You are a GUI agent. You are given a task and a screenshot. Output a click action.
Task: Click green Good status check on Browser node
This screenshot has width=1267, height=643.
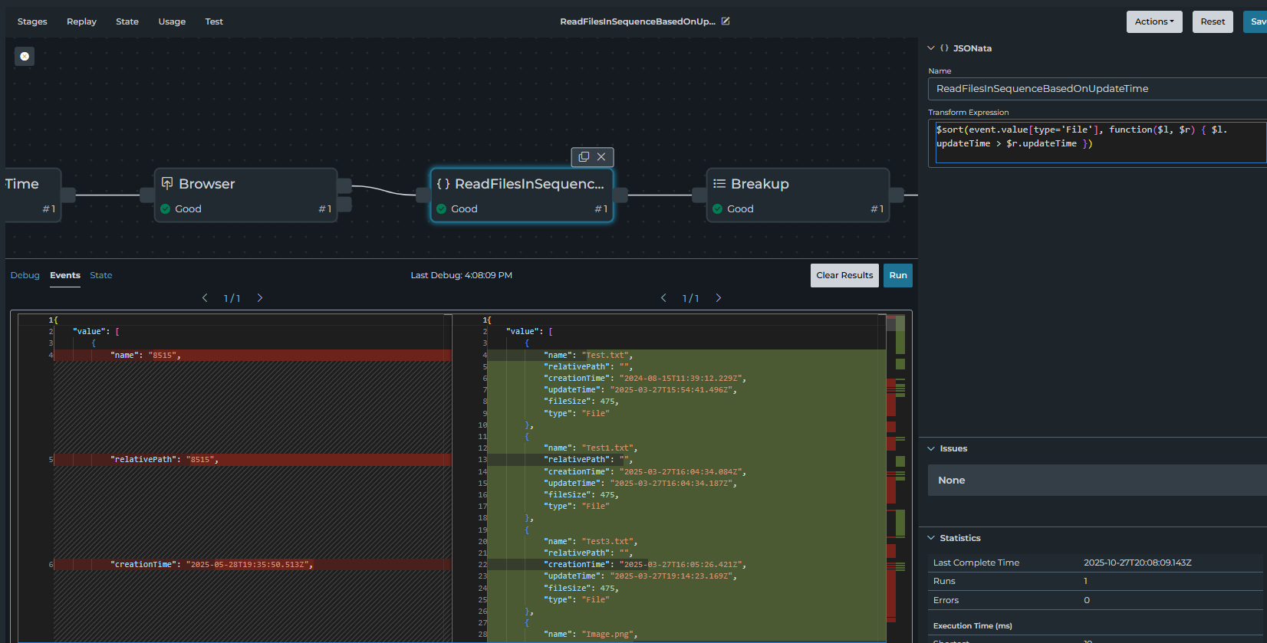(x=166, y=209)
